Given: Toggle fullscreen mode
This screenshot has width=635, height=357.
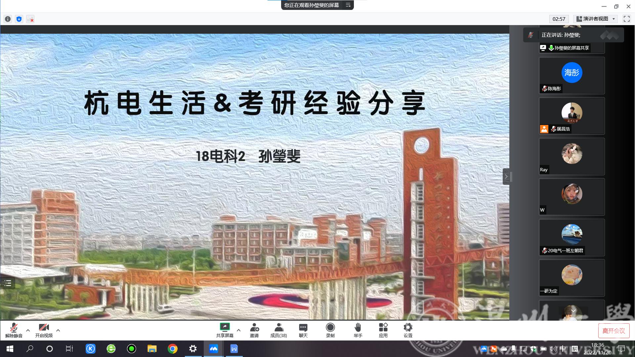Looking at the screenshot, I should click(626, 19).
